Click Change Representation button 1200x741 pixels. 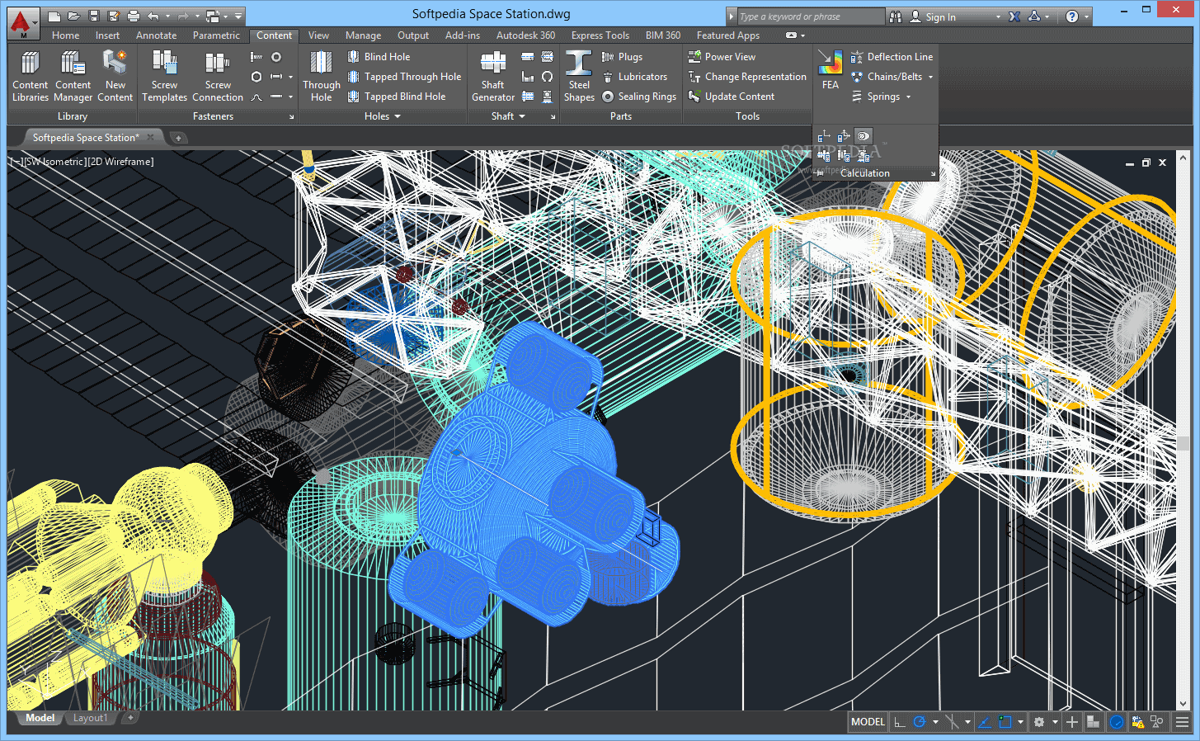click(747, 77)
